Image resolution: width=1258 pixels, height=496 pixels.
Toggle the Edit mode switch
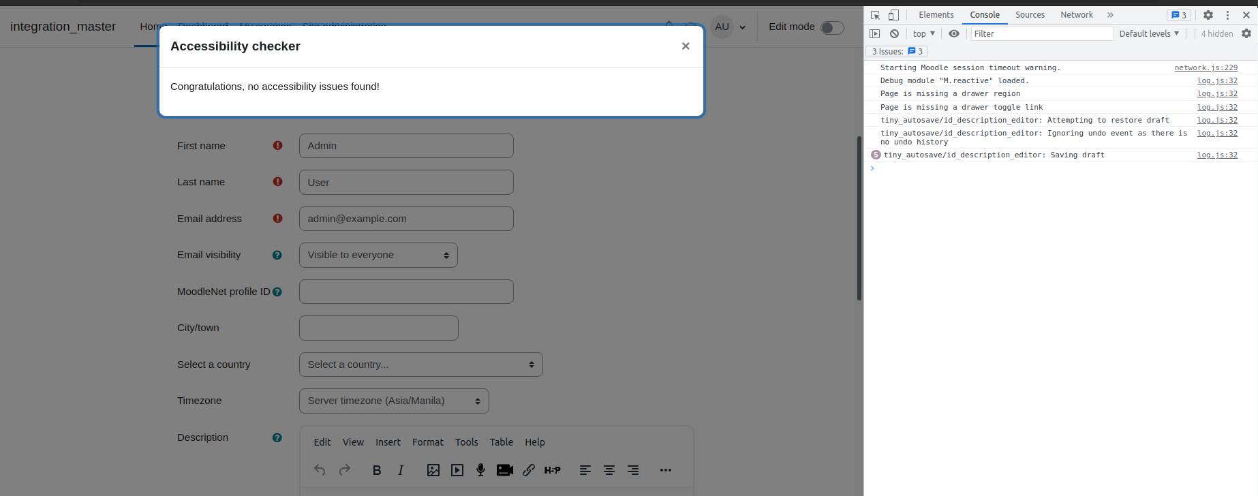point(832,27)
